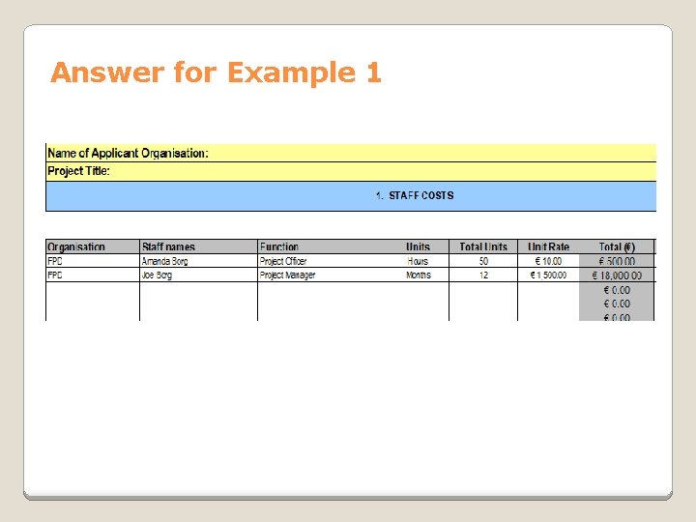696x522 pixels.
Task: Select the Amanda Borg cell
Action: [198, 261]
